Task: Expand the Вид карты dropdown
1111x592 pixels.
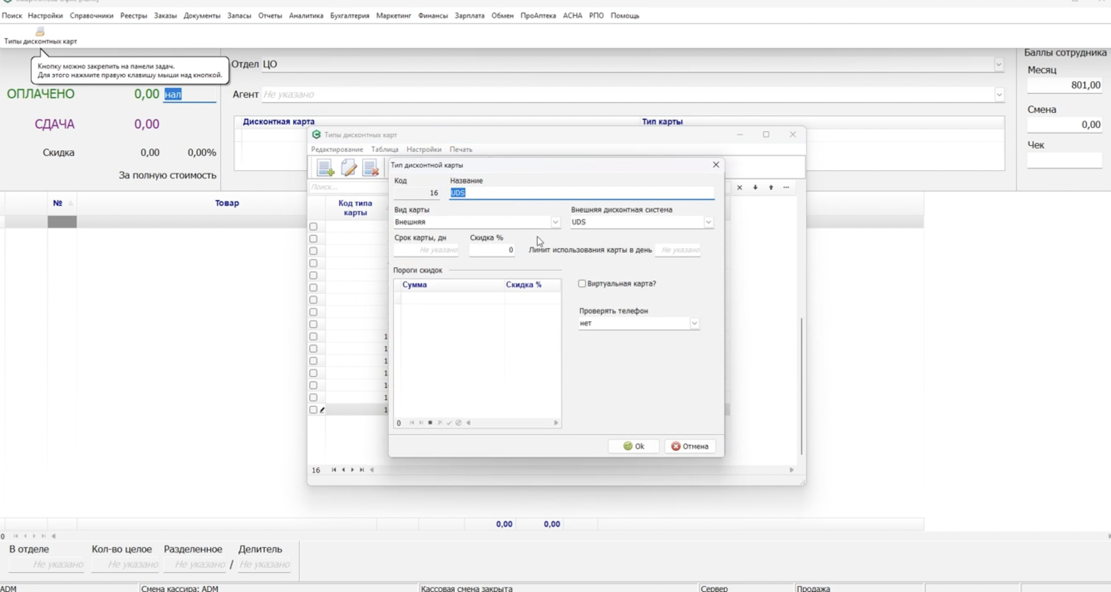Action: click(x=555, y=222)
